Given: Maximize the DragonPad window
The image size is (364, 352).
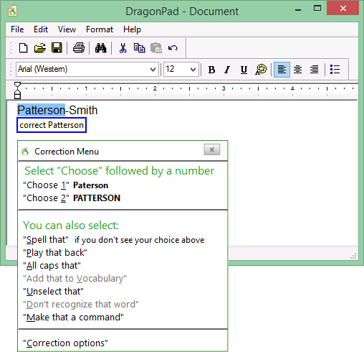Looking at the screenshot, I should coord(317,9).
